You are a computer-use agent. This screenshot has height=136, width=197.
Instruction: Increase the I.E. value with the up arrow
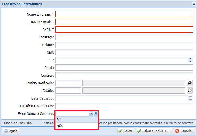(190, 59)
